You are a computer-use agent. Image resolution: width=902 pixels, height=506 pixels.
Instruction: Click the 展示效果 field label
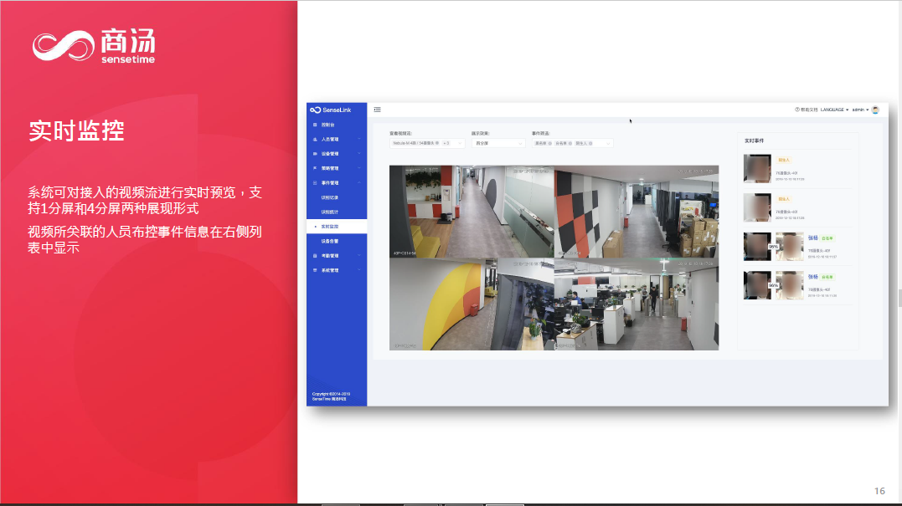481,133
